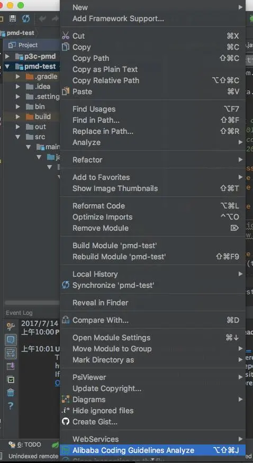Expand the build folder arrow
Screen dimensions: 253x463
click(18, 116)
